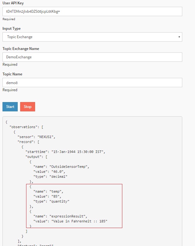This screenshot has width=195, height=246.
Task: Click the type "decimal" line
Action: [50, 177]
